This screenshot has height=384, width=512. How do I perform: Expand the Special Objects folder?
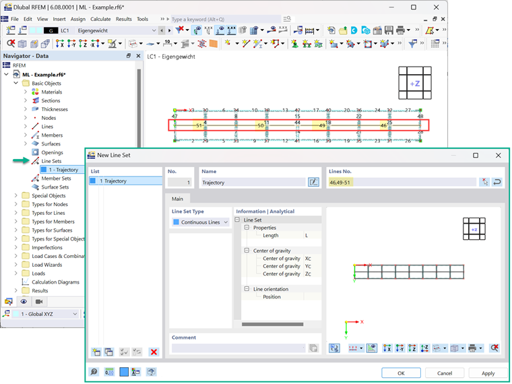(15, 195)
